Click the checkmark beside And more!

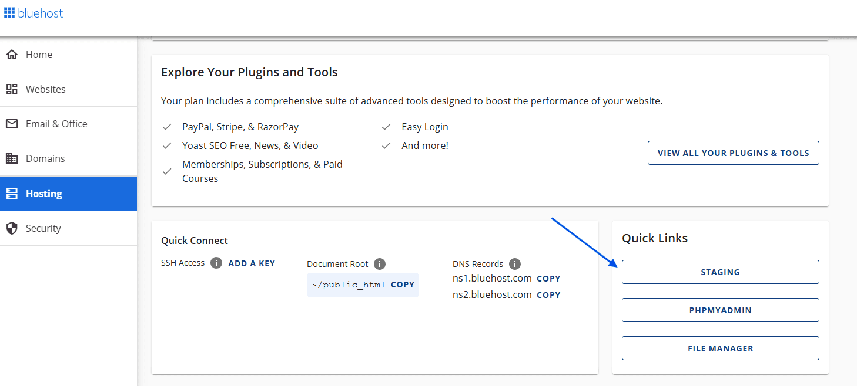click(x=386, y=145)
